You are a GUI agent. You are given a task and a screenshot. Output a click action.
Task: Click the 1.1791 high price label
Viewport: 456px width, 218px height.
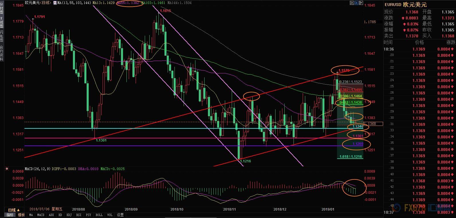[x=39, y=17]
